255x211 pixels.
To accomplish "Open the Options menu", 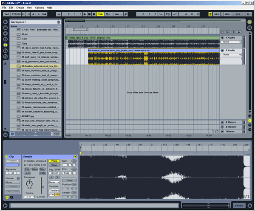I will [x=39, y=8].
